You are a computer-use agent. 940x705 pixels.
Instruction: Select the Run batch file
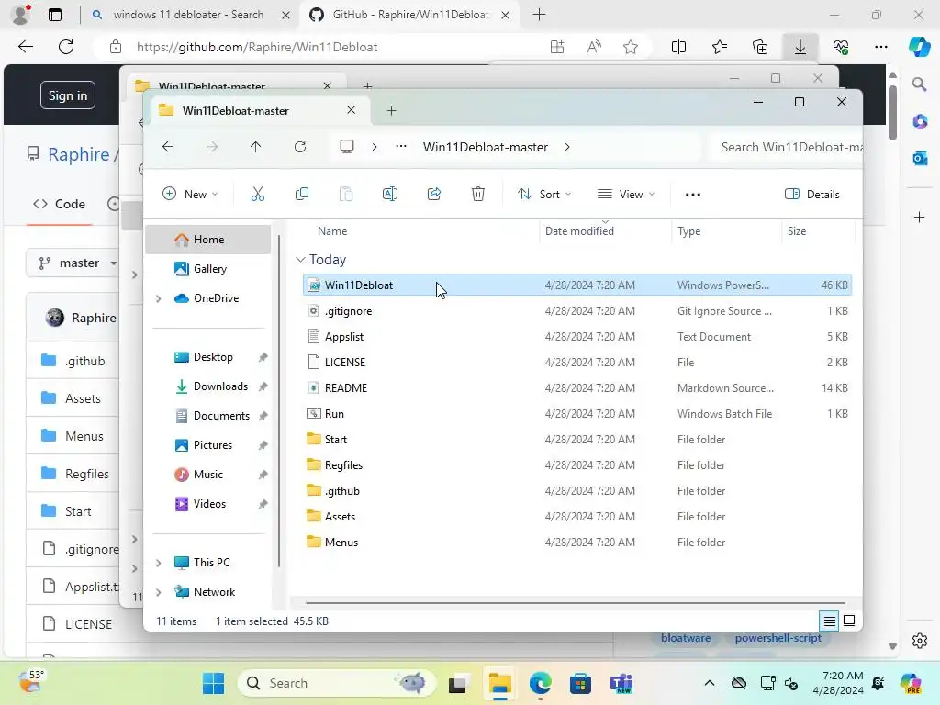tap(578, 414)
